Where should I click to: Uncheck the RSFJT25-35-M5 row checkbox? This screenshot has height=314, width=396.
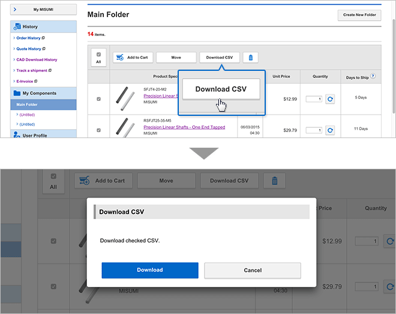point(98,130)
